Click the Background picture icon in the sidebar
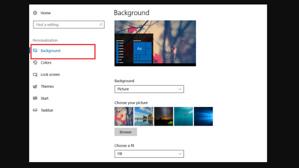This screenshot has height=168, width=299. 35,51
